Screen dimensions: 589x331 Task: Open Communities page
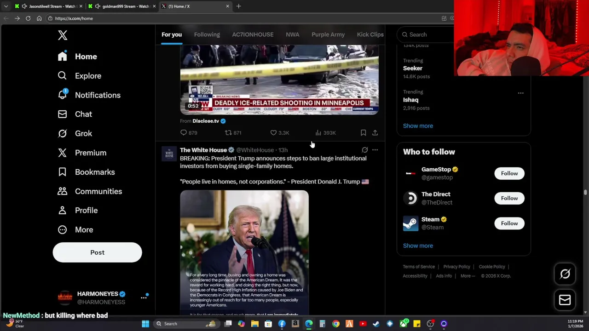coord(90,191)
